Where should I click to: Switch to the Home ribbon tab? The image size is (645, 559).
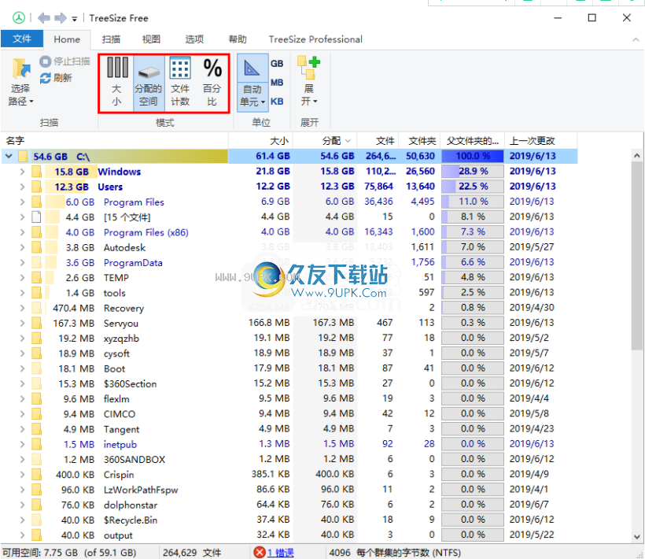(x=67, y=39)
